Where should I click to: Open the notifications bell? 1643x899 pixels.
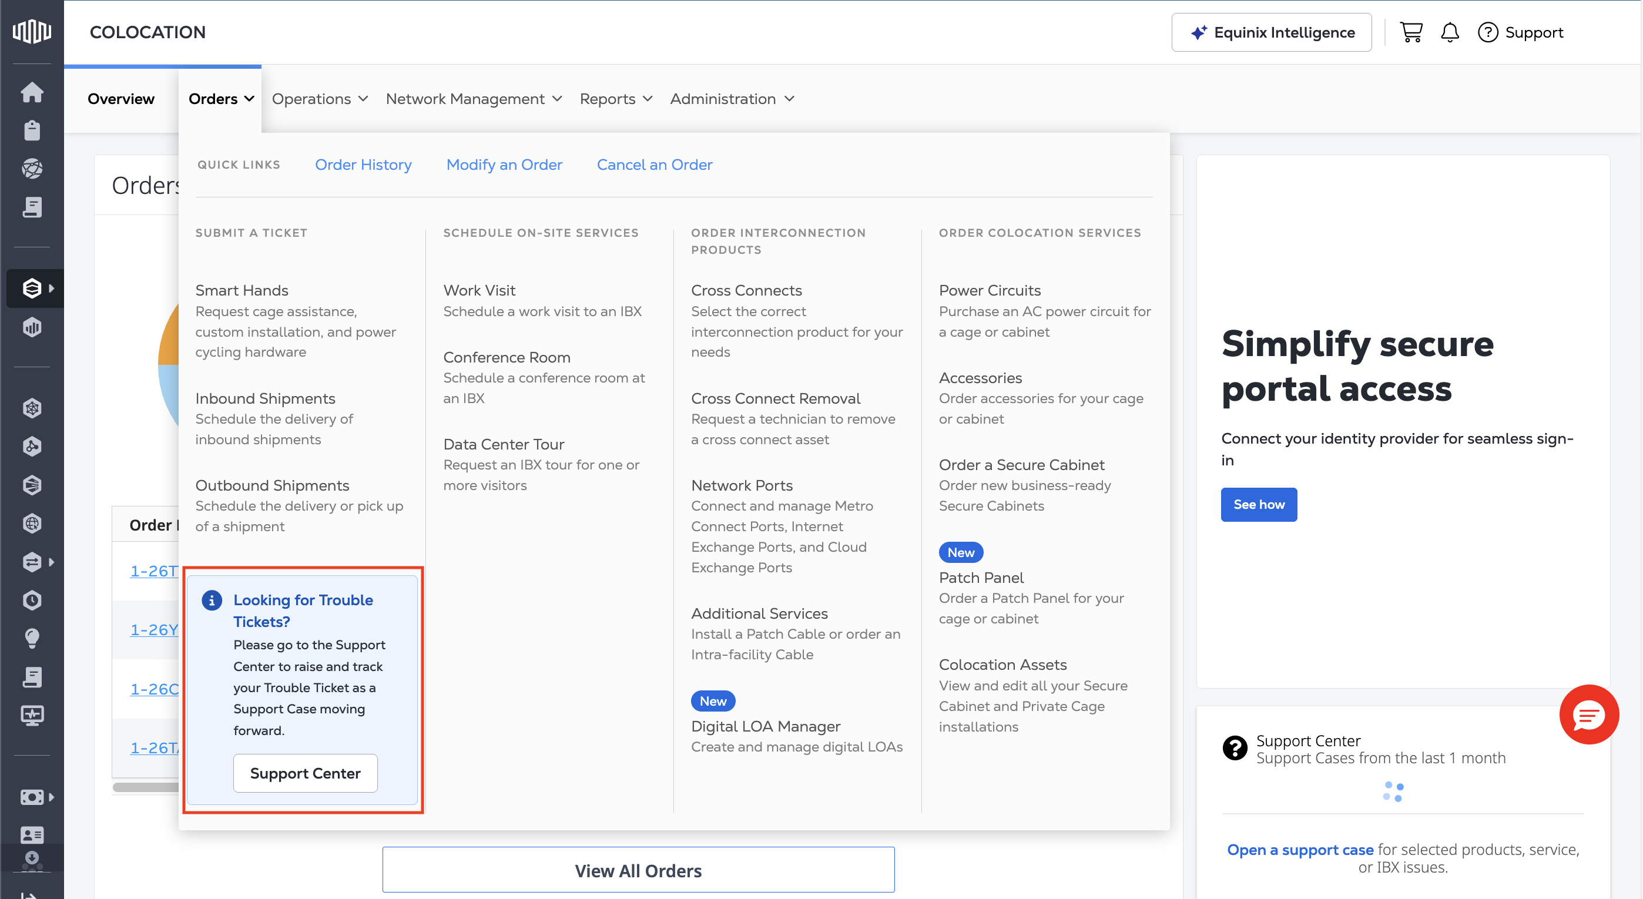point(1449,32)
